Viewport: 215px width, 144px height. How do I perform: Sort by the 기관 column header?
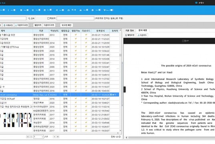click(x=41, y=31)
